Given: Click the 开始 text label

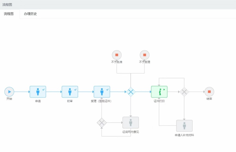Looking at the screenshot, I should point(9,99).
